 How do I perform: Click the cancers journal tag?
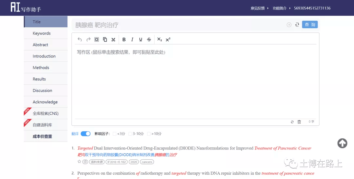[x=147, y=162]
